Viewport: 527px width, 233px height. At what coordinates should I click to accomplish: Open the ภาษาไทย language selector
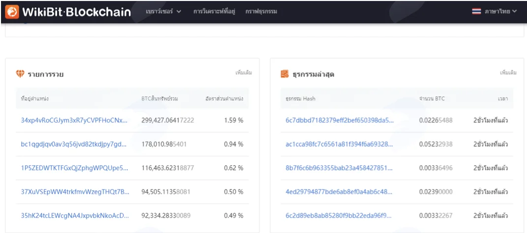point(500,11)
